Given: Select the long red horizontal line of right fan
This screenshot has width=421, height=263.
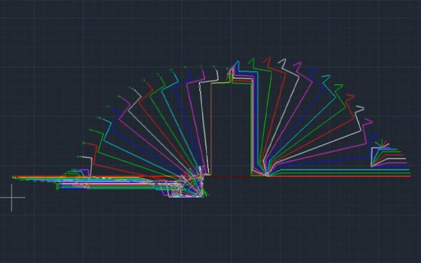Looking at the screenshot, I should [x=340, y=176].
